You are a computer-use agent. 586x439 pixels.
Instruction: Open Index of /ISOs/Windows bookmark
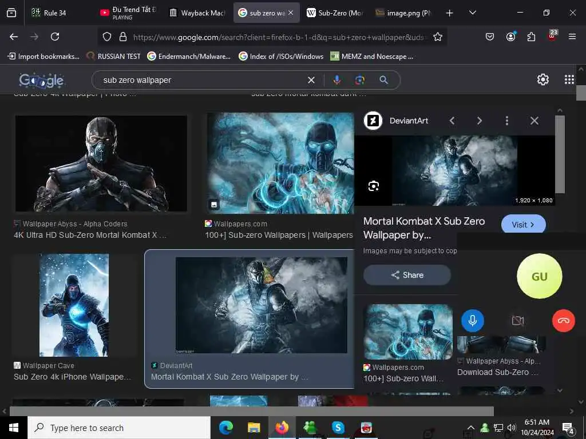tap(281, 57)
